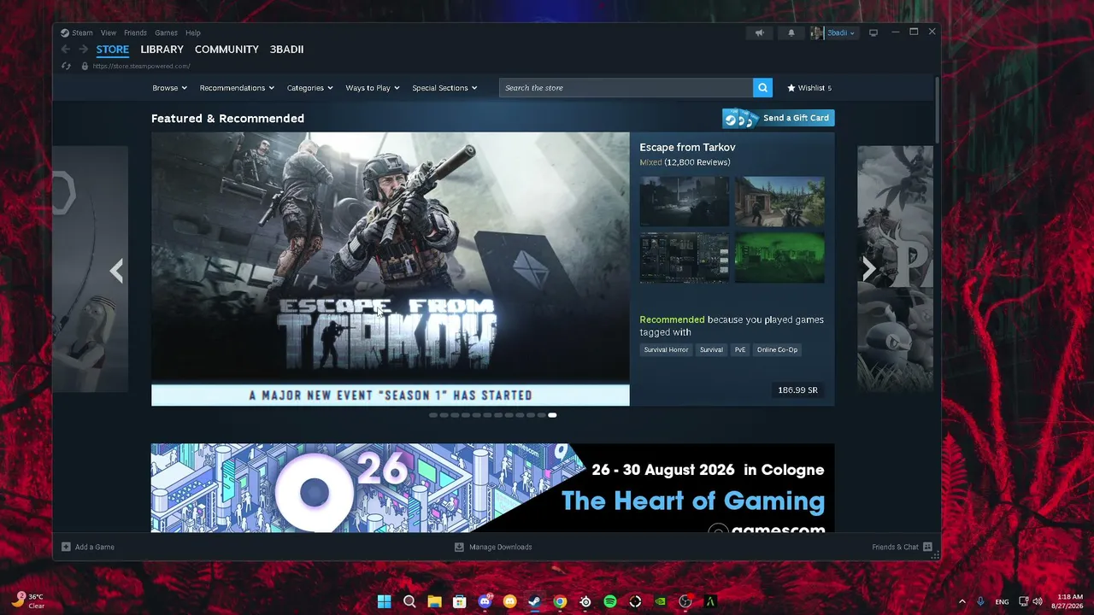Open Spotify from the taskbar
Screen dimensions: 1094x615
(610, 601)
